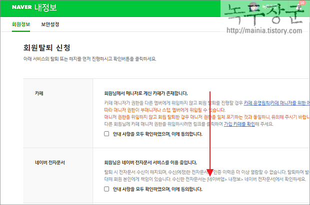The width and height of the screenshot is (310, 205).
Task: Click the orange line starting 따라 매니저 권한이
Action: coord(164,110)
